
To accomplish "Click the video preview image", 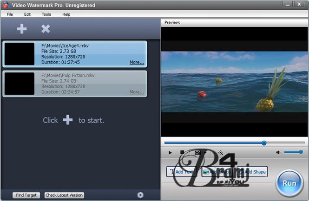I will tap(234, 82).
